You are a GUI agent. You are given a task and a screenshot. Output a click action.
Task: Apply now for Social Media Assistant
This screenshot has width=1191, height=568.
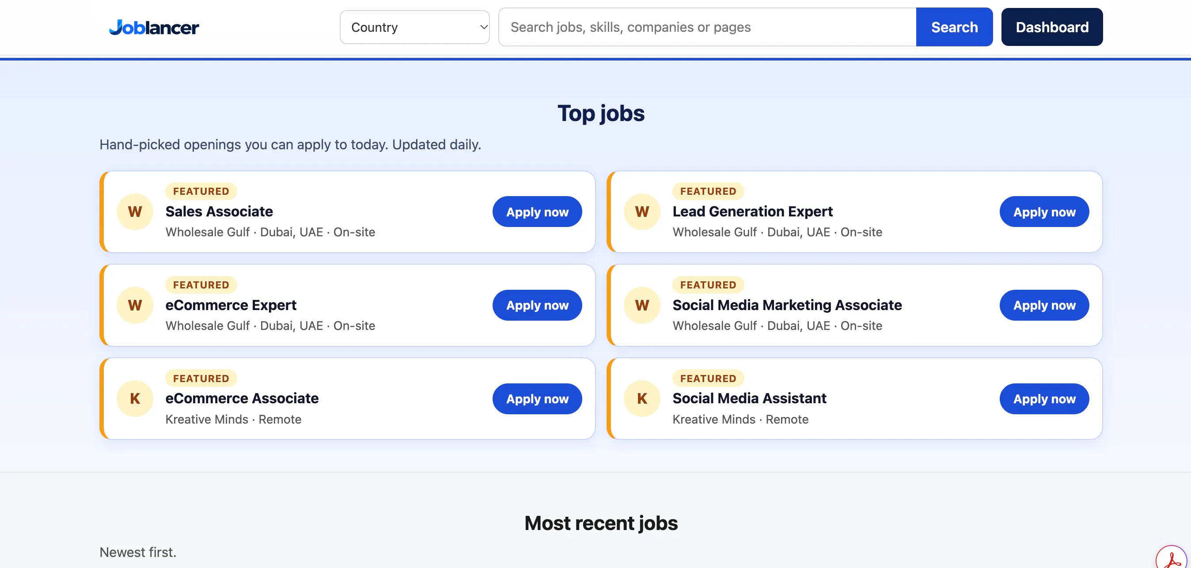[1044, 399]
